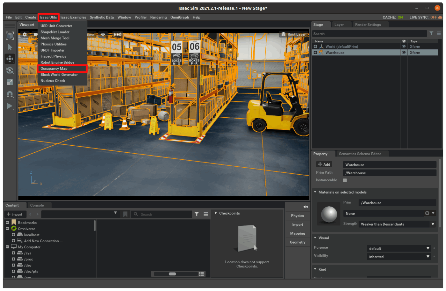Click the Play simulation button
The image size is (446, 291).
point(10,106)
